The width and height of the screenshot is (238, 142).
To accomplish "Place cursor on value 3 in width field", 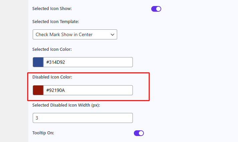I will (37, 118).
